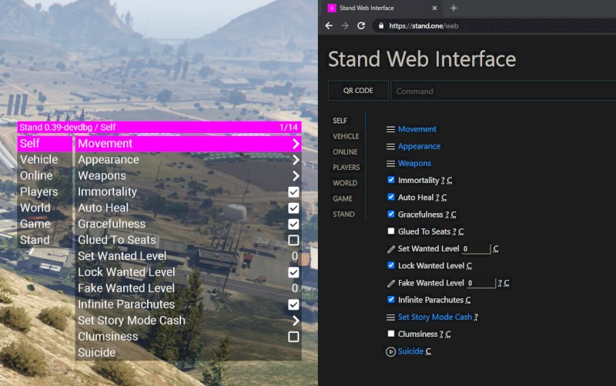
Task: Click the padlock site info icon
Action: 379,25
